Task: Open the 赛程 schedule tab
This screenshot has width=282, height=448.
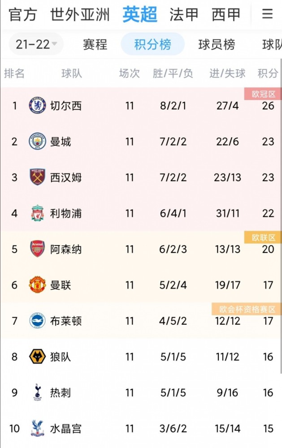Action: pyautogui.click(x=95, y=44)
